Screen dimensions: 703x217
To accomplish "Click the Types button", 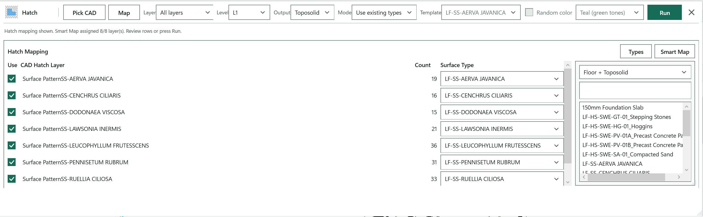I will tap(636, 52).
